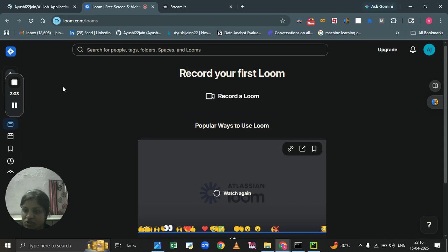Bookmark the video with save icon

(x=314, y=149)
